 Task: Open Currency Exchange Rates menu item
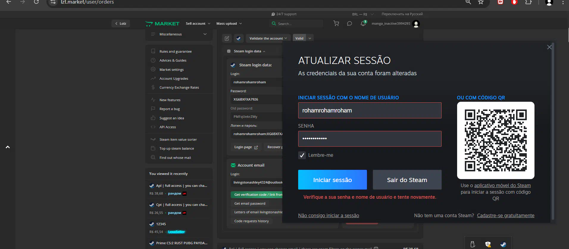pos(179,87)
